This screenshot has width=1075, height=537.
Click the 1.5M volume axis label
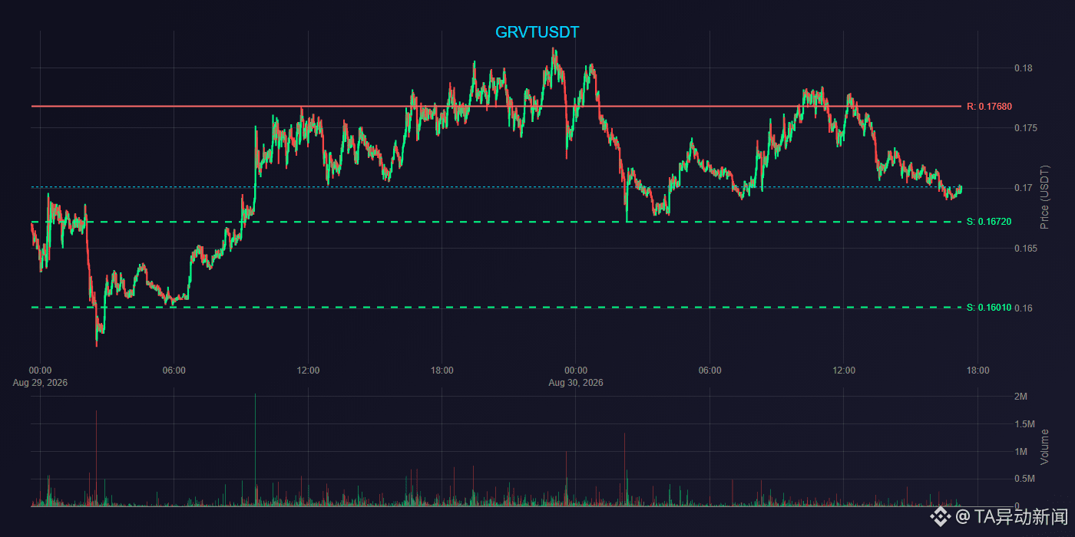tap(1025, 424)
